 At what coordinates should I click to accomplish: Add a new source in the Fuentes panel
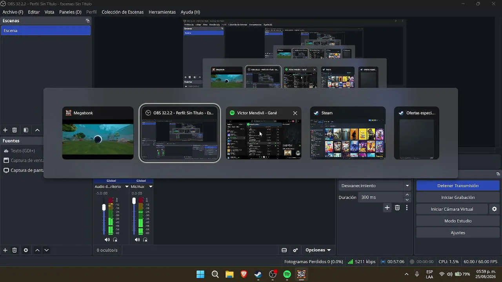(x=5, y=250)
